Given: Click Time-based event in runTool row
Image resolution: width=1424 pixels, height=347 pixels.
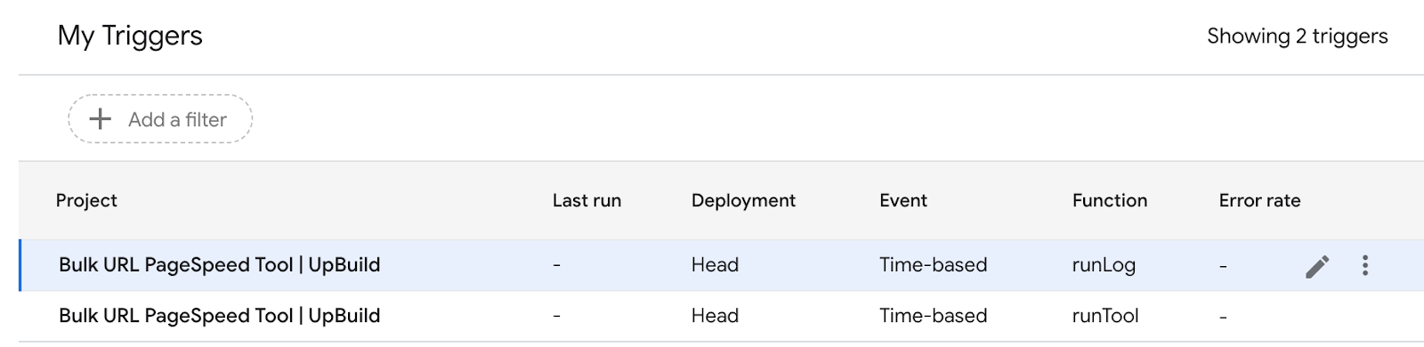Looking at the screenshot, I should [x=933, y=316].
